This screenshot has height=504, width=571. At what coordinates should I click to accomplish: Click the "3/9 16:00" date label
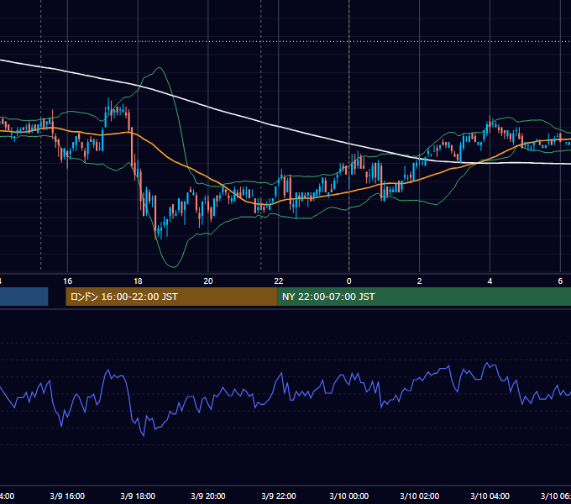click(x=67, y=496)
